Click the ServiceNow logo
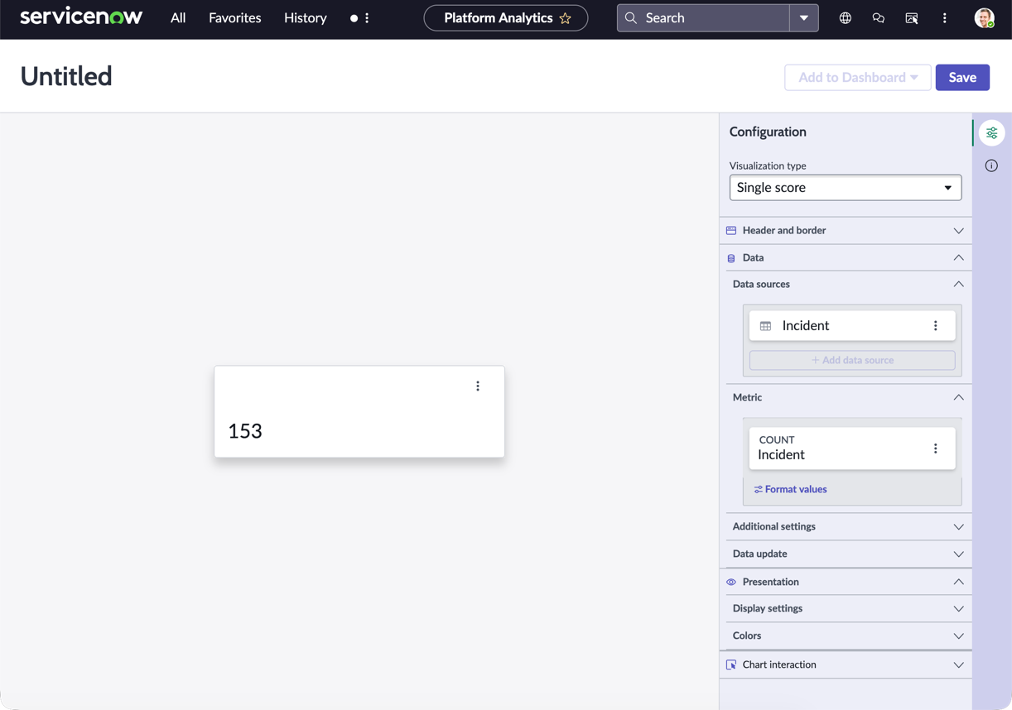 [x=81, y=17]
